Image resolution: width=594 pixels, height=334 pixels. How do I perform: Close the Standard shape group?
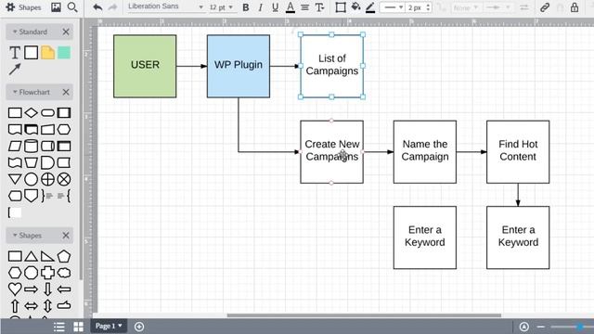(x=66, y=32)
